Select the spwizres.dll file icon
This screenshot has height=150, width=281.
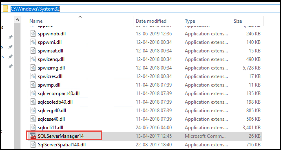point(33,76)
